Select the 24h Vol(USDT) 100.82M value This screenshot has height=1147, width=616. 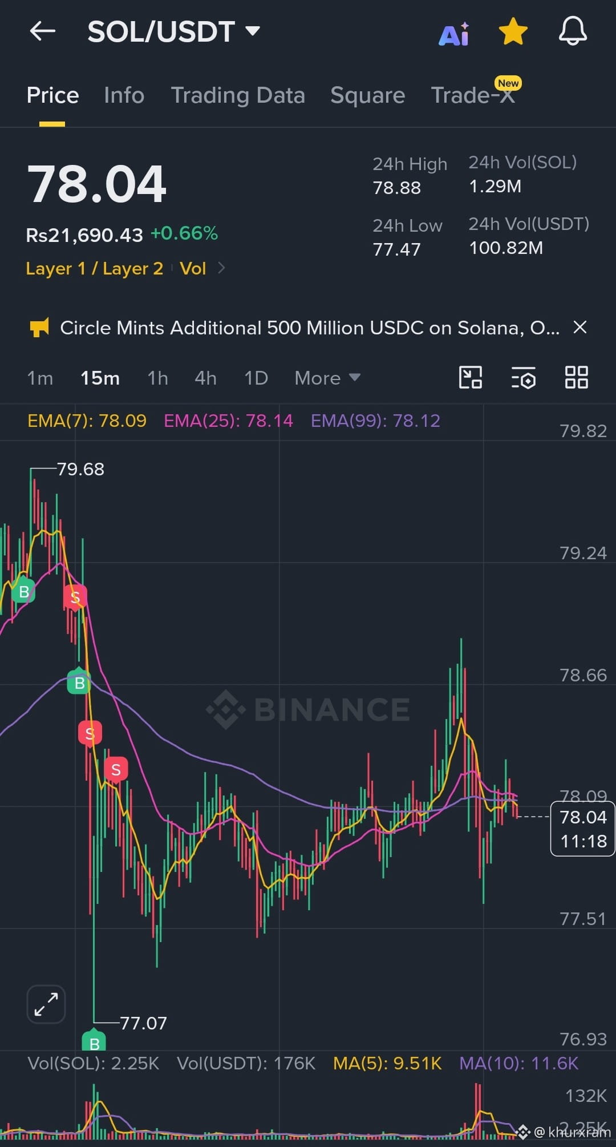pyautogui.click(x=505, y=248)
